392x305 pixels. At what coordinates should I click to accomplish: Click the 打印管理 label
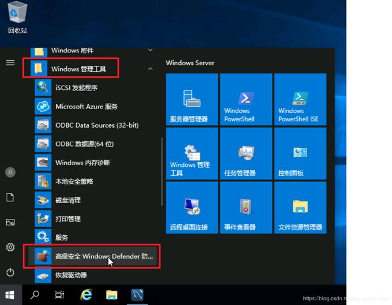click(68, 219)
